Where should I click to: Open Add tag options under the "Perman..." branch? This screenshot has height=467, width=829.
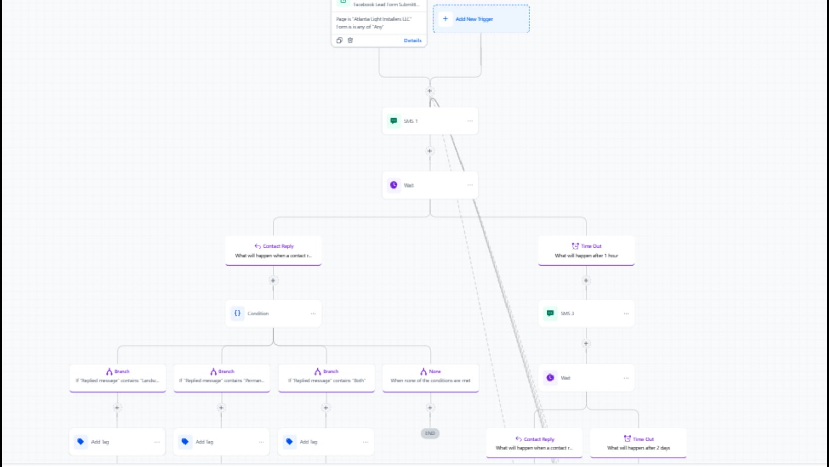[x=261, y=442]
